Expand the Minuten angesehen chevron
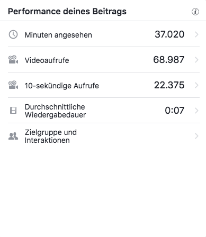Viewport: 206px width, 237px height. (196, 34)
